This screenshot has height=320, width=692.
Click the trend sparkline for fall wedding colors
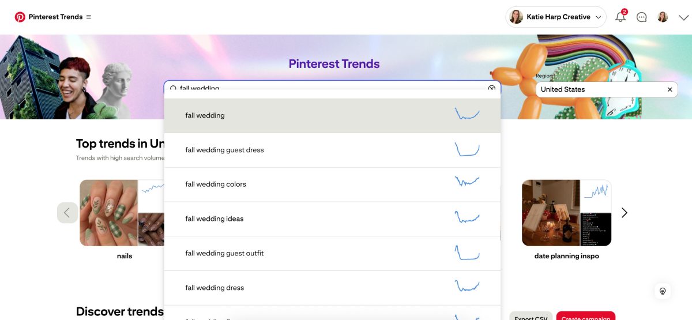467,182
